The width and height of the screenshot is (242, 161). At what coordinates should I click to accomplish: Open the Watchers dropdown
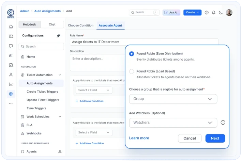click(173, 123)
